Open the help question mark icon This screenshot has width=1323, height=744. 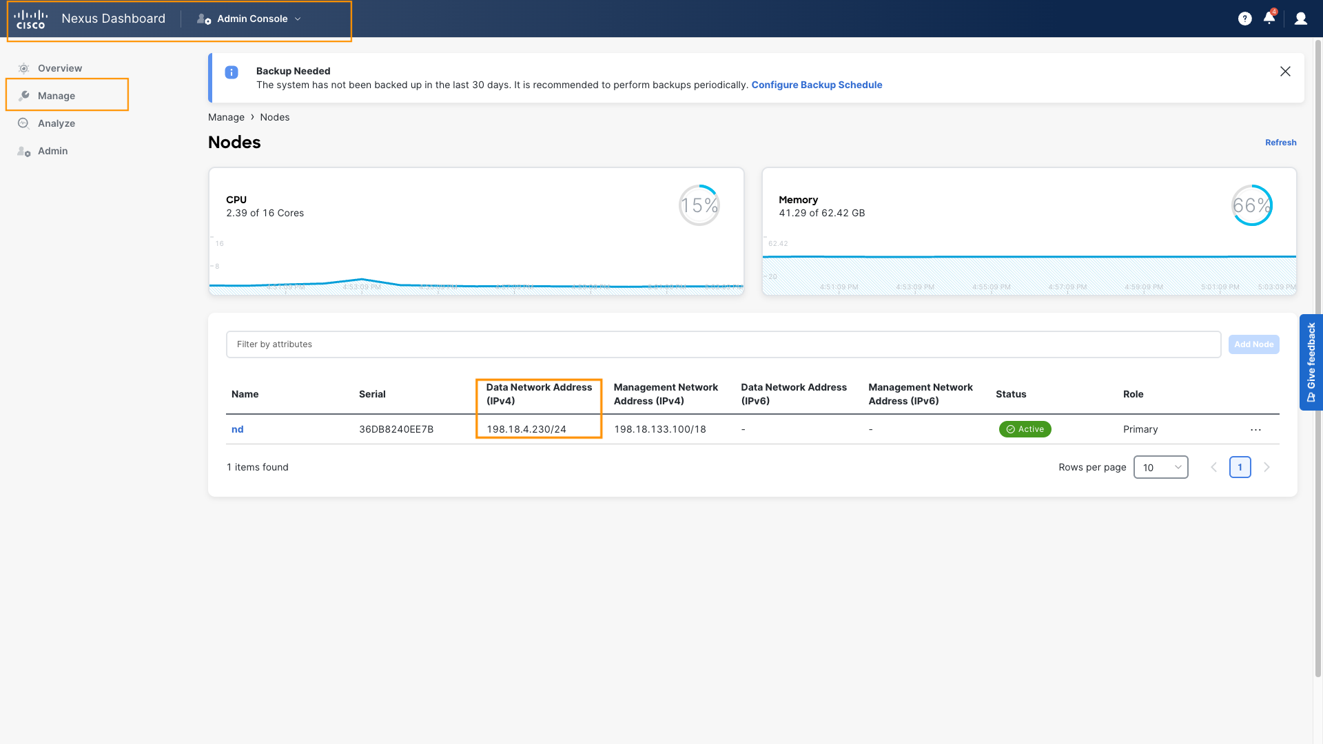pyautogui.click(x=1244, y=19)
